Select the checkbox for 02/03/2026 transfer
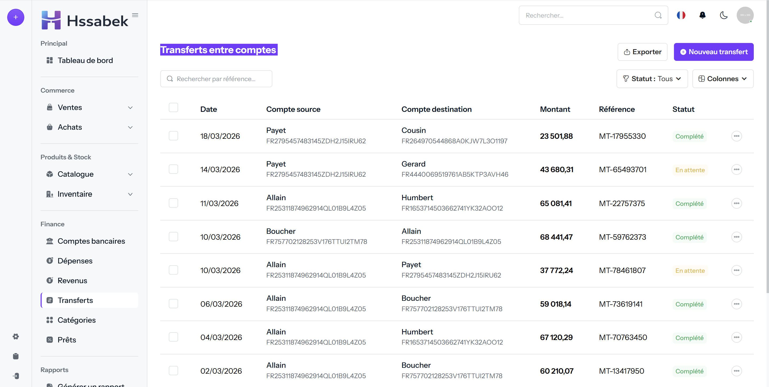This screenshot has width=769, height=387. tap(173, 371)
